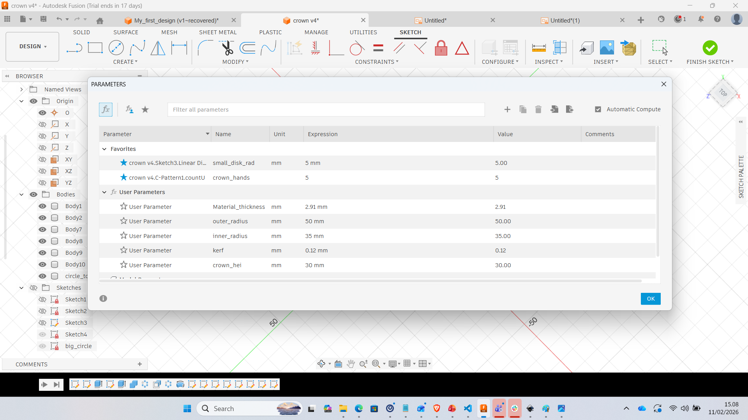This screenshot has height=420, width=748.
Task: Select the Line tool in Create panel
Action: point(74,47)
